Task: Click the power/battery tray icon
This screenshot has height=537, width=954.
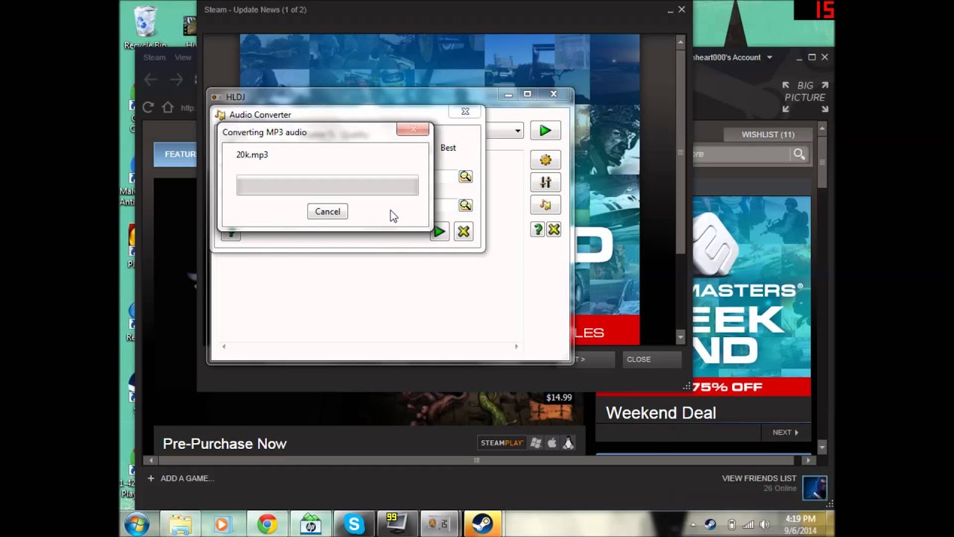Action: pos(731,524)
